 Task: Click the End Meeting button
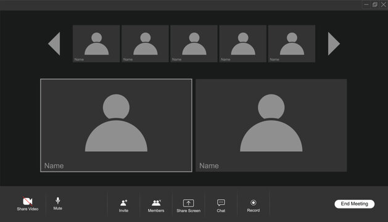pyautogui.click(x=354, y=204)
